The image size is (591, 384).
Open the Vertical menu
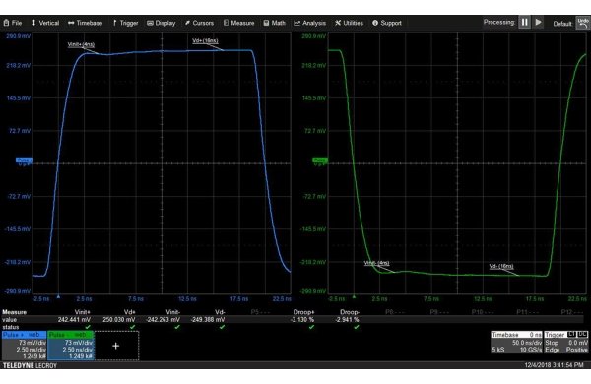point(45,23)
